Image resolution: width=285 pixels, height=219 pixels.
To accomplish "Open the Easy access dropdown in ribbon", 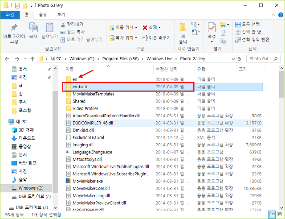I will coord(195,33).
